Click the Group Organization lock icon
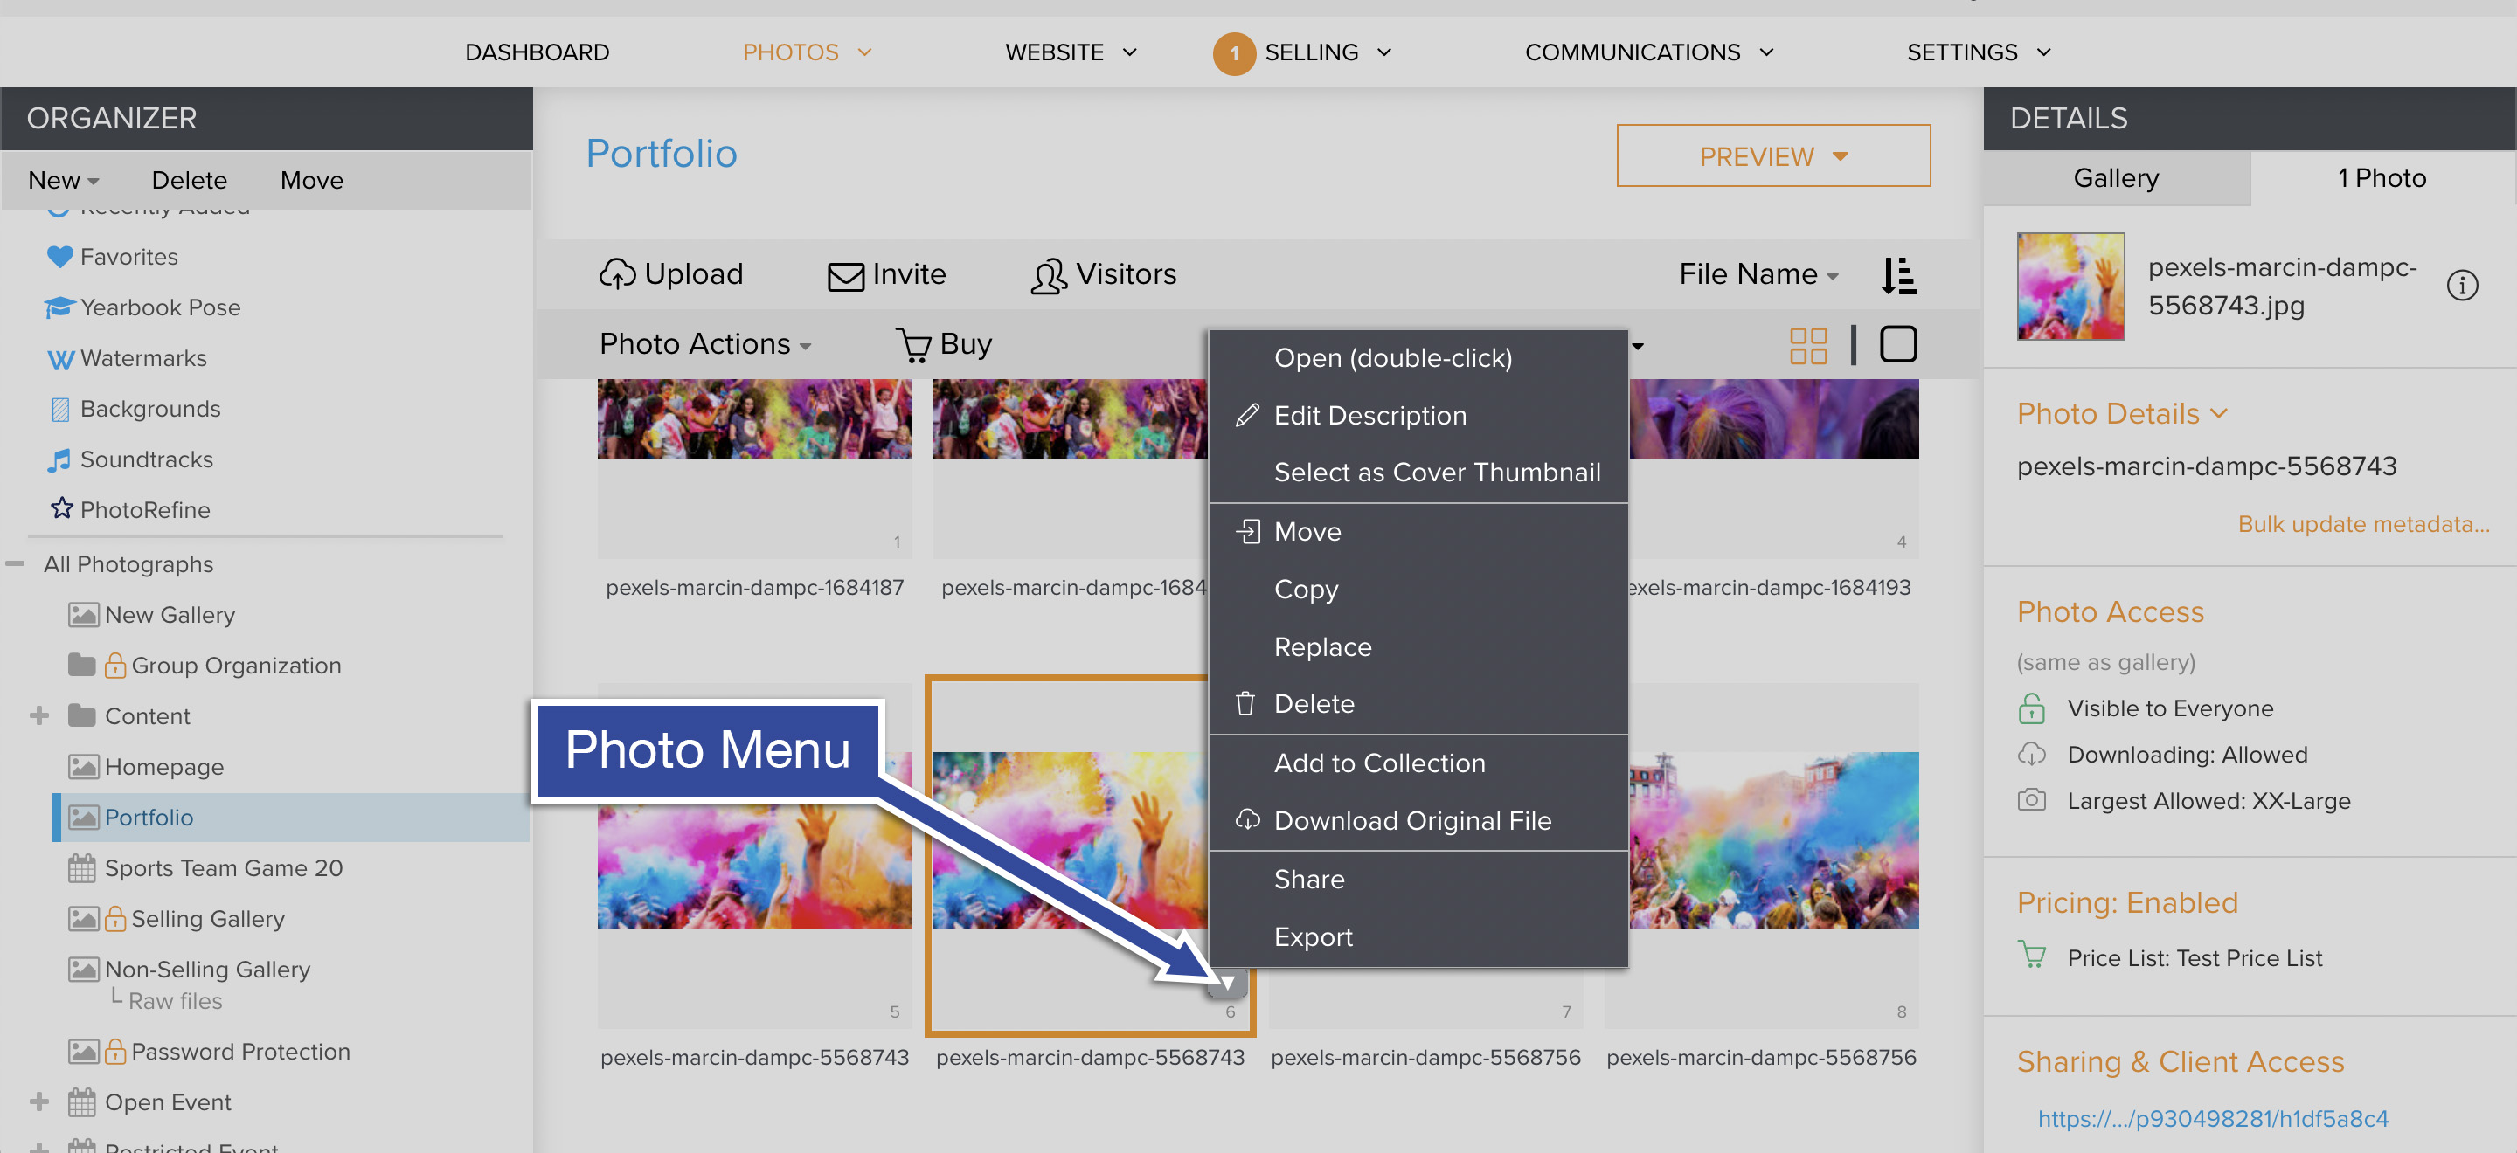Screen dimensions: 2517x1153 tap(115, 665)
